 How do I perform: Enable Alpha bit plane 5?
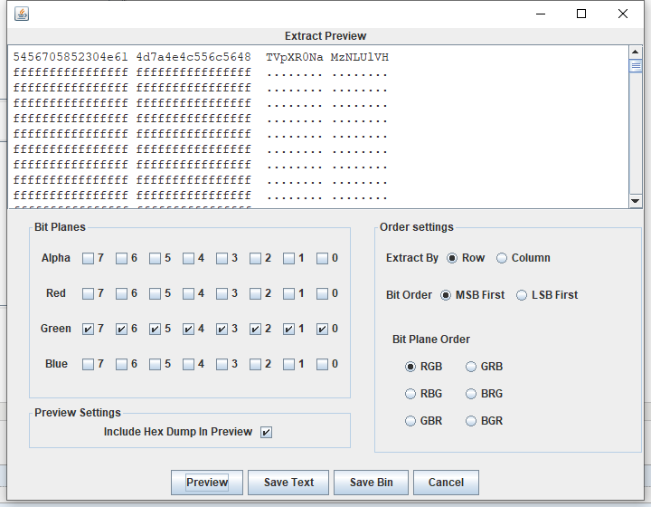(155, 259)
